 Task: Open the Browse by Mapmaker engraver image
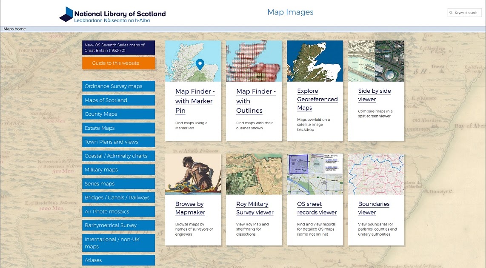(193, 174)
